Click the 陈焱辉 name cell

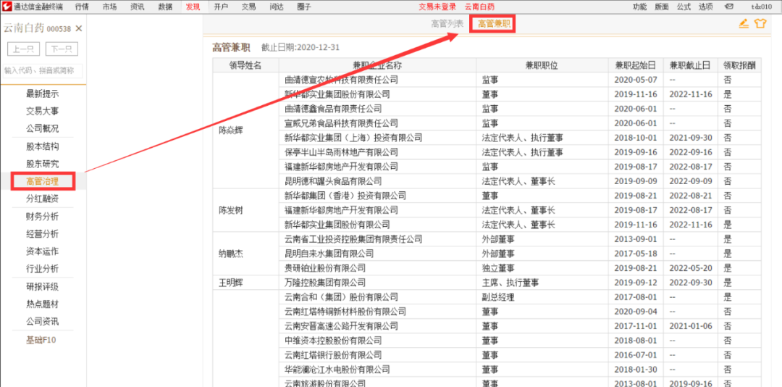(246, 130)
